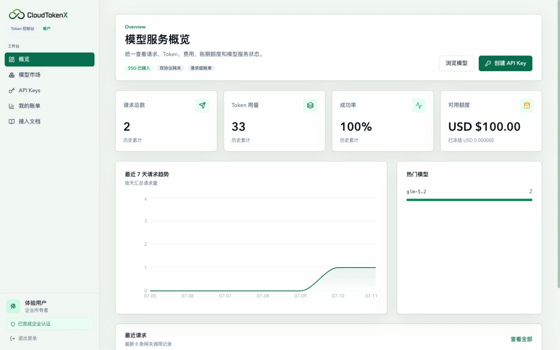Click the 概览 grid icon

pos(12,59)
